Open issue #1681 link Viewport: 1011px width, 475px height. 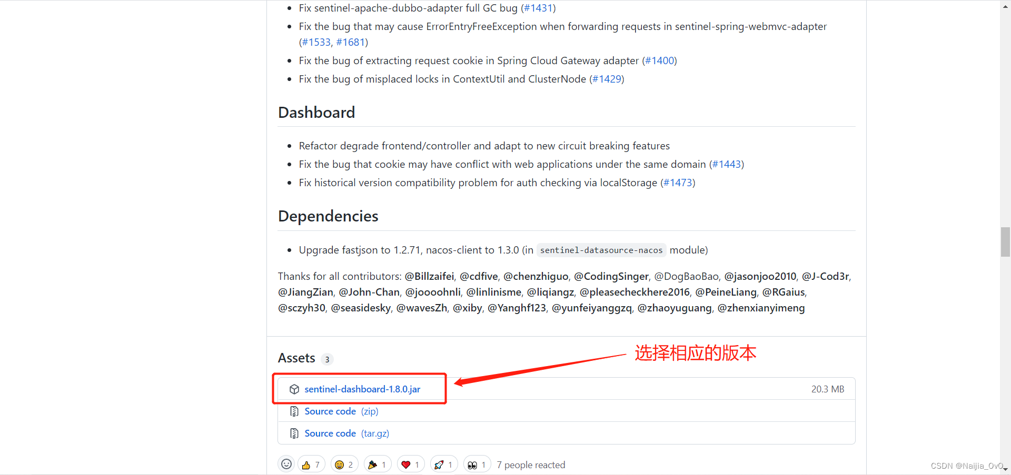[351, 42]
